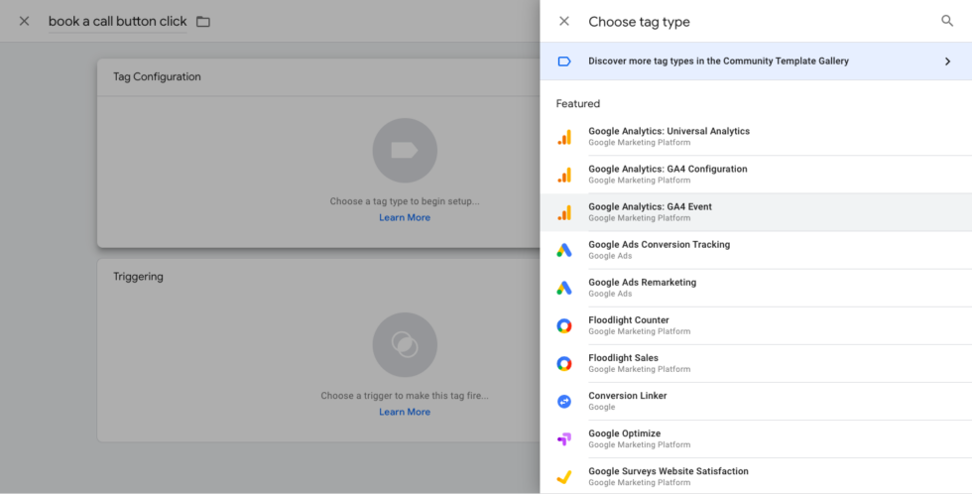
Task: Click the Floodlight Counter ring icon
Action: (x=564, y=326)
